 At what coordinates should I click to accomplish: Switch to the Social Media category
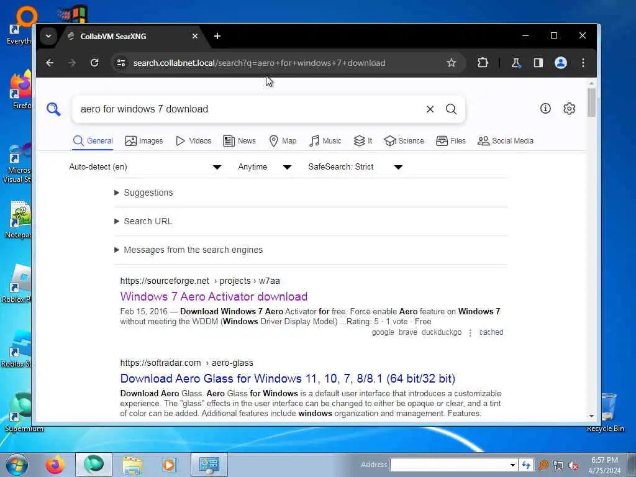(506, 141)
